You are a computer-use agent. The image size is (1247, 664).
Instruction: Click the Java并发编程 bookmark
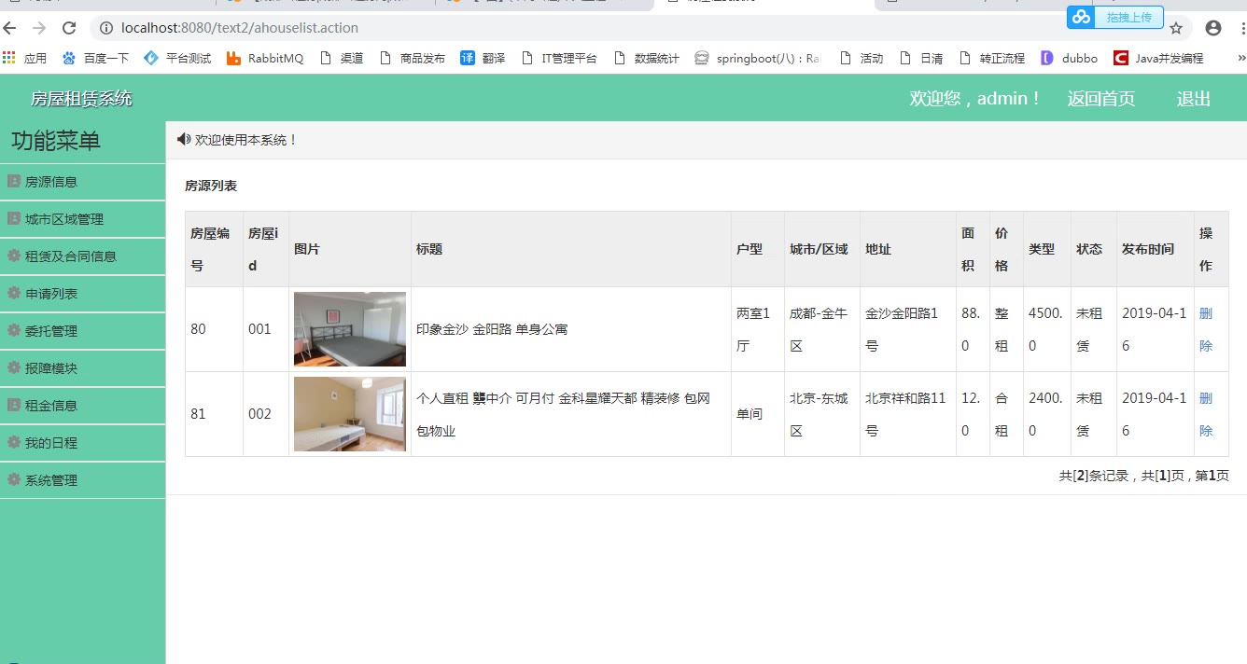click(x=1158, y=58)
